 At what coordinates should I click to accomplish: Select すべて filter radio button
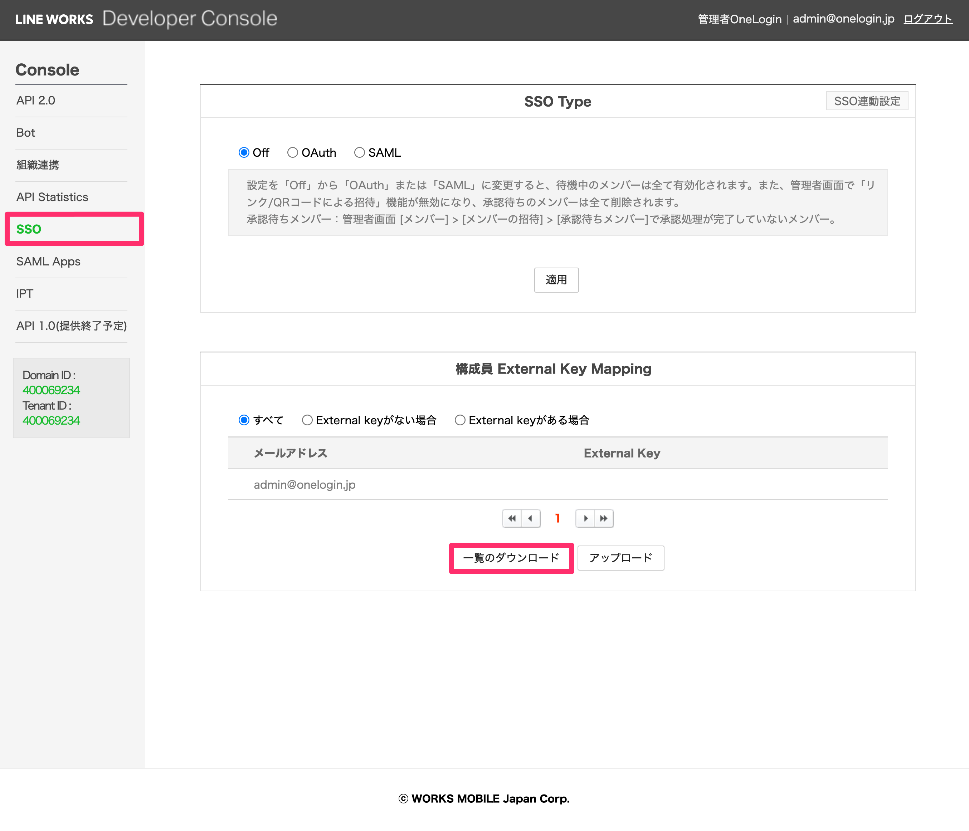244,420
